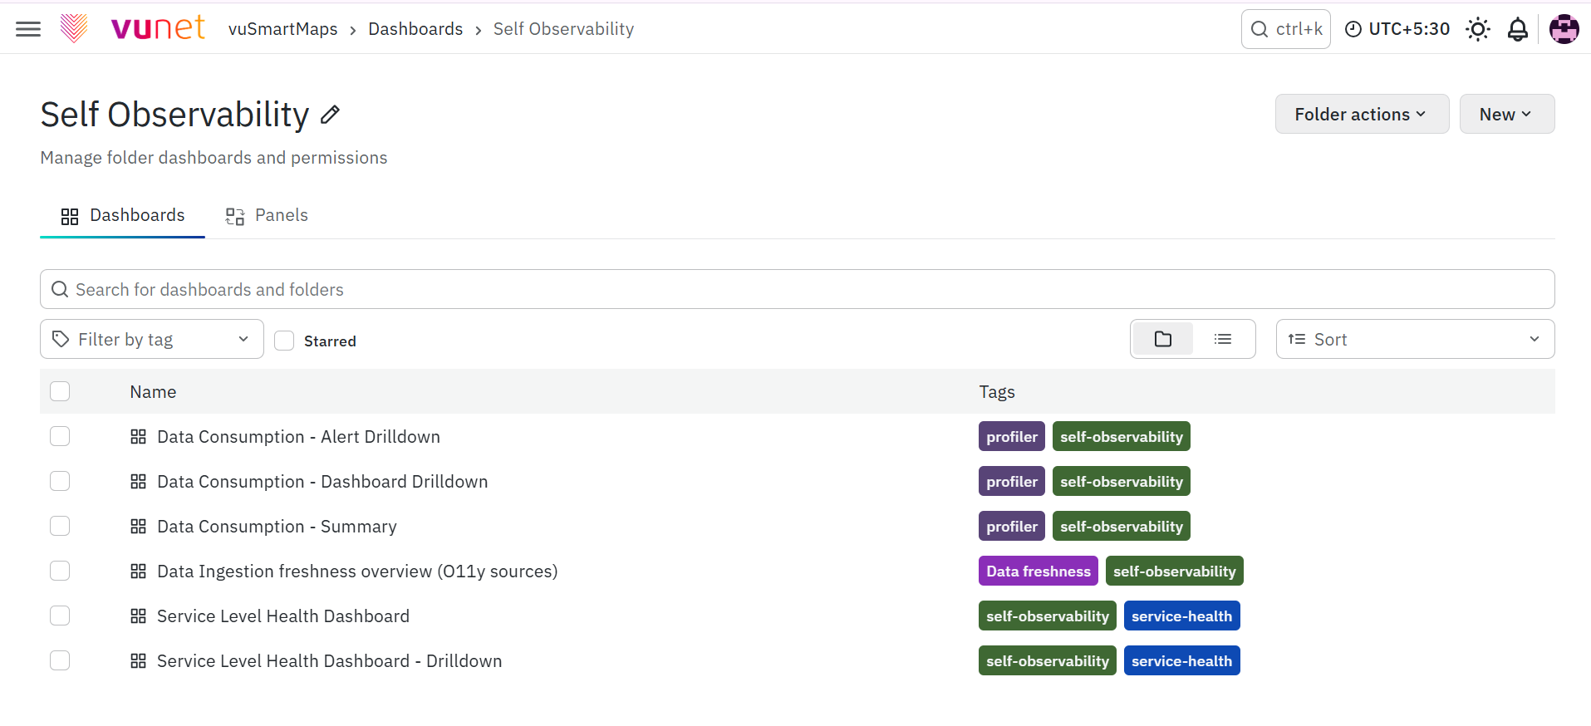Open notifications bell
Viewport: 1591px width, 726px height.
coord(1517,29)
